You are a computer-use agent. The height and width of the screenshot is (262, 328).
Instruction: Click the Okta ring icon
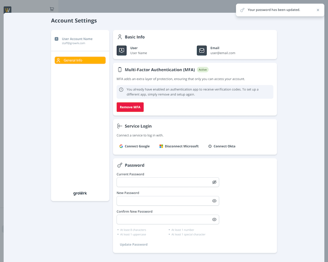(x=210, y=146)
